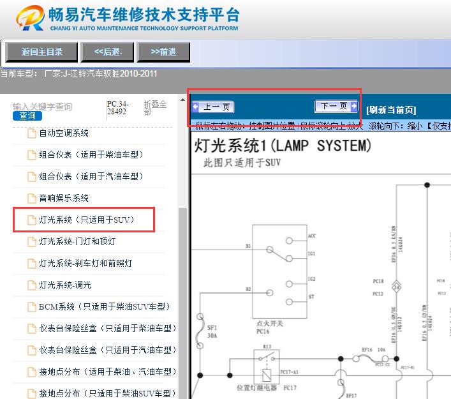Click document icon beside 仪表台保险丝盒（只适用于汽油车型）

click(32, 350)
